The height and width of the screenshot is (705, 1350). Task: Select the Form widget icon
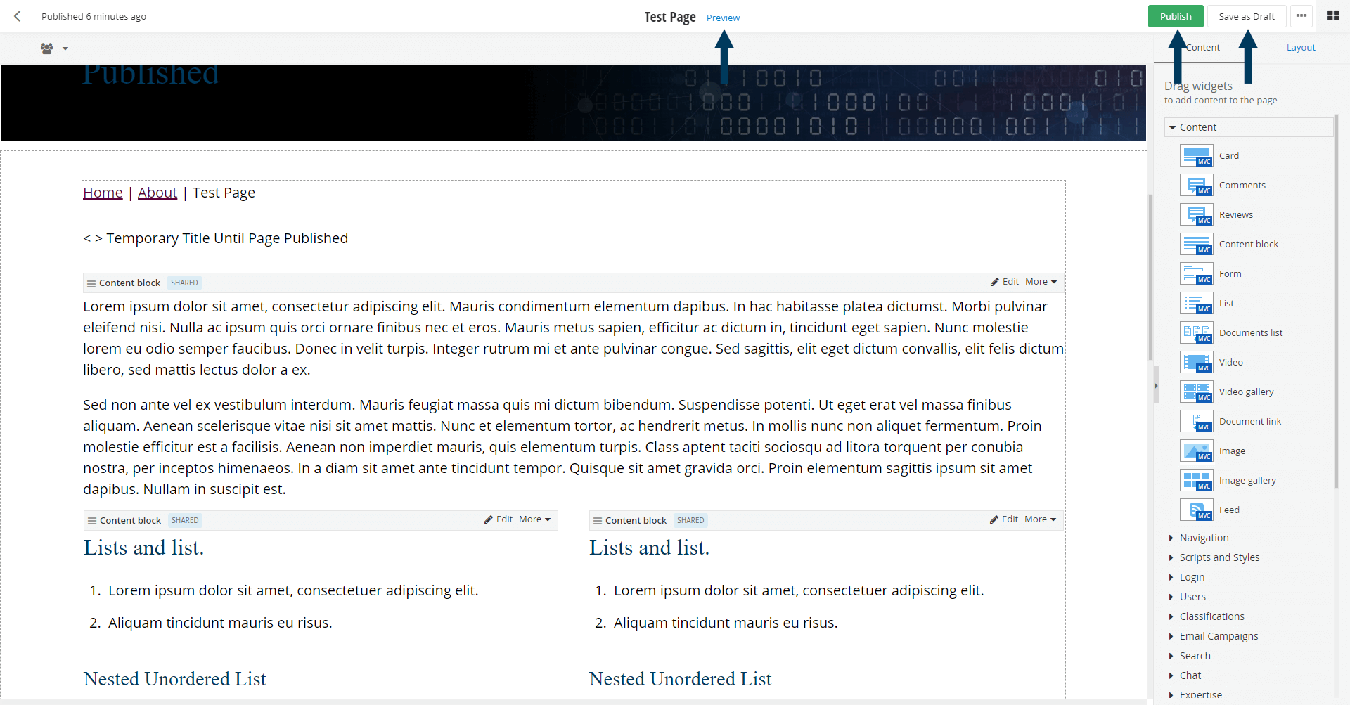coord(1196,273)
